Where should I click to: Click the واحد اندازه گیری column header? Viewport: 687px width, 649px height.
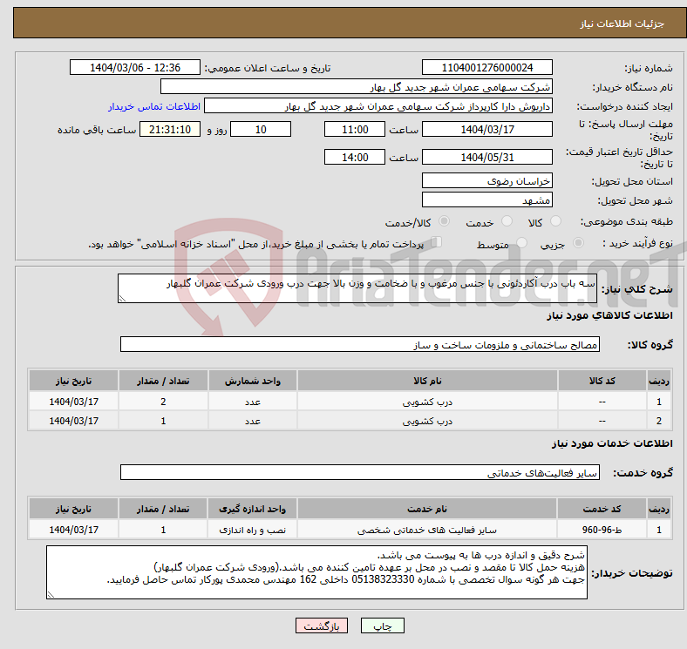click(x=252, y=509)
